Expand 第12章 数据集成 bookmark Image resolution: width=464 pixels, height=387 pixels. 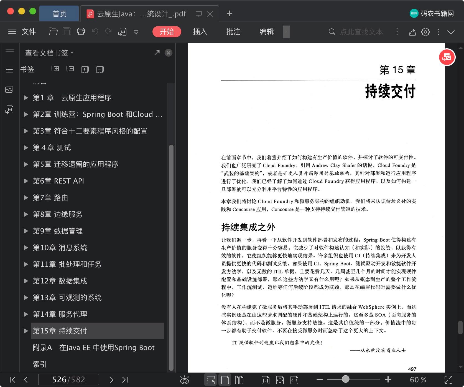pyautogui.click(x=26, y=281)
